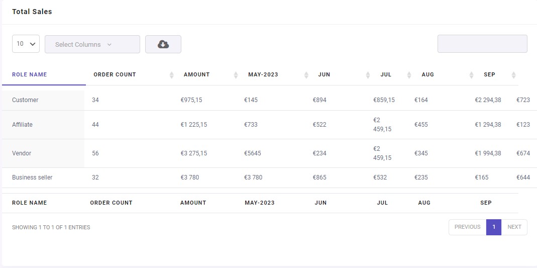Open the 10 entries per page dropdown

click(x=26, y=44)
